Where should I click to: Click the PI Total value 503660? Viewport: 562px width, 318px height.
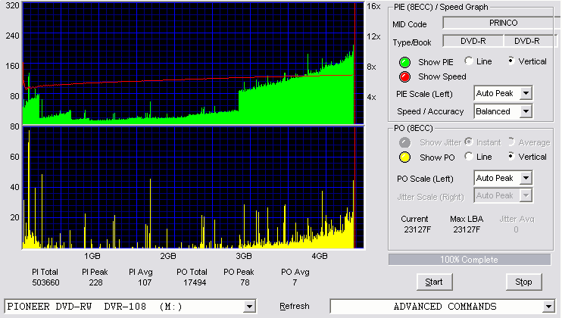(45, 282)
